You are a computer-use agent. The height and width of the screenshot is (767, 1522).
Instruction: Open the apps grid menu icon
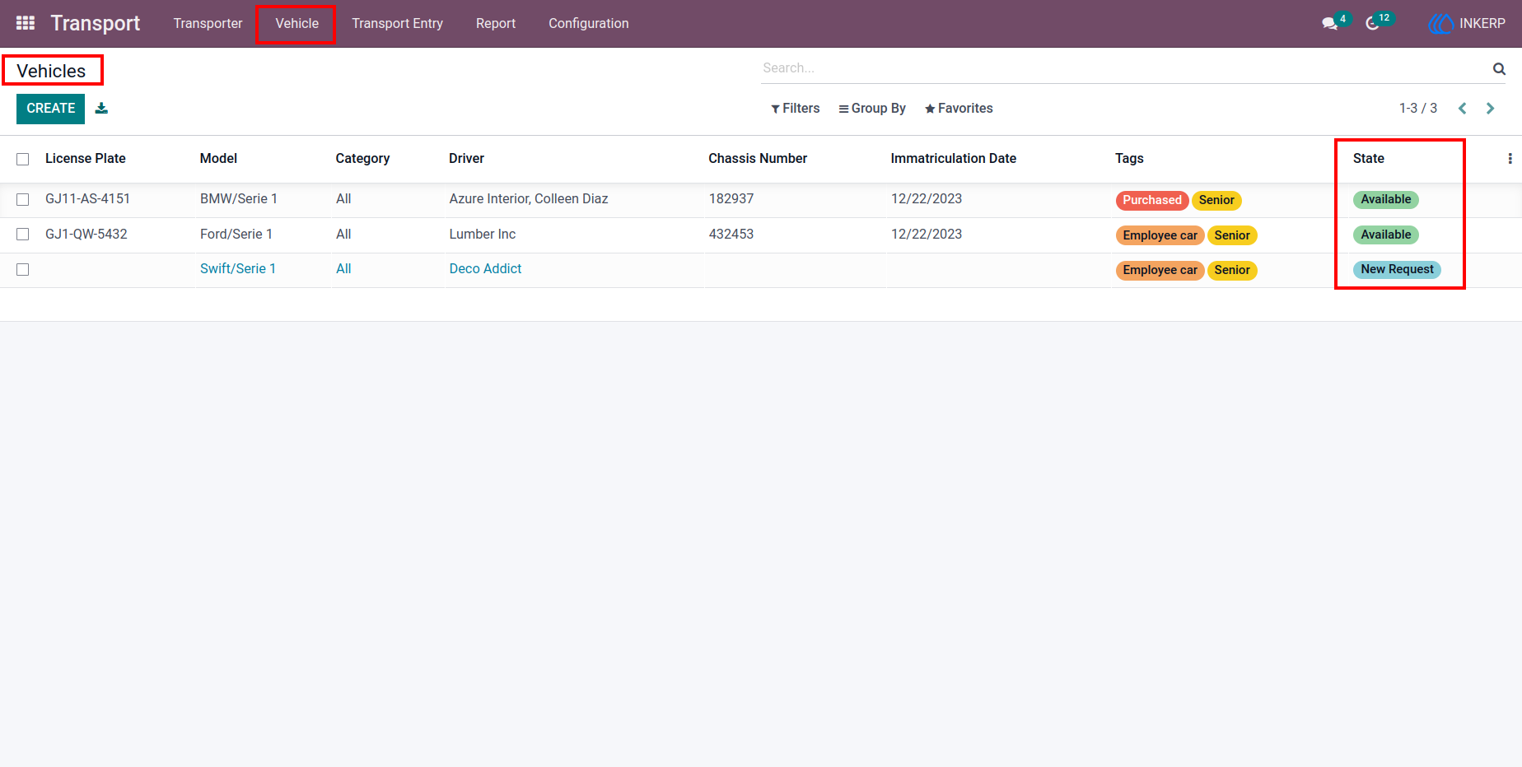click(x=26, y=23)
